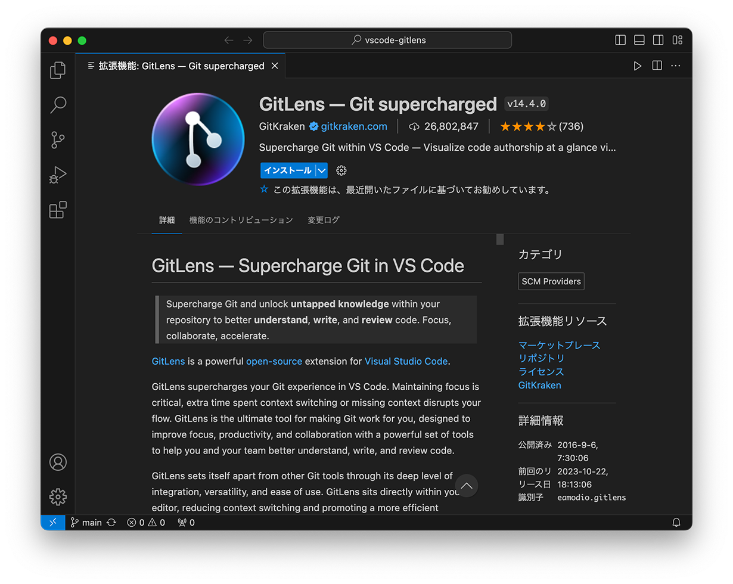Install GitLens with the インストール button
Viewport: 733px width, 584px height.
287,170
